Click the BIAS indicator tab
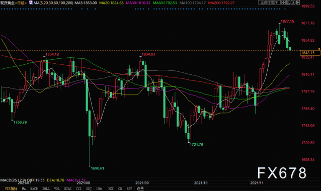322x191 pixels. point(68,188)
